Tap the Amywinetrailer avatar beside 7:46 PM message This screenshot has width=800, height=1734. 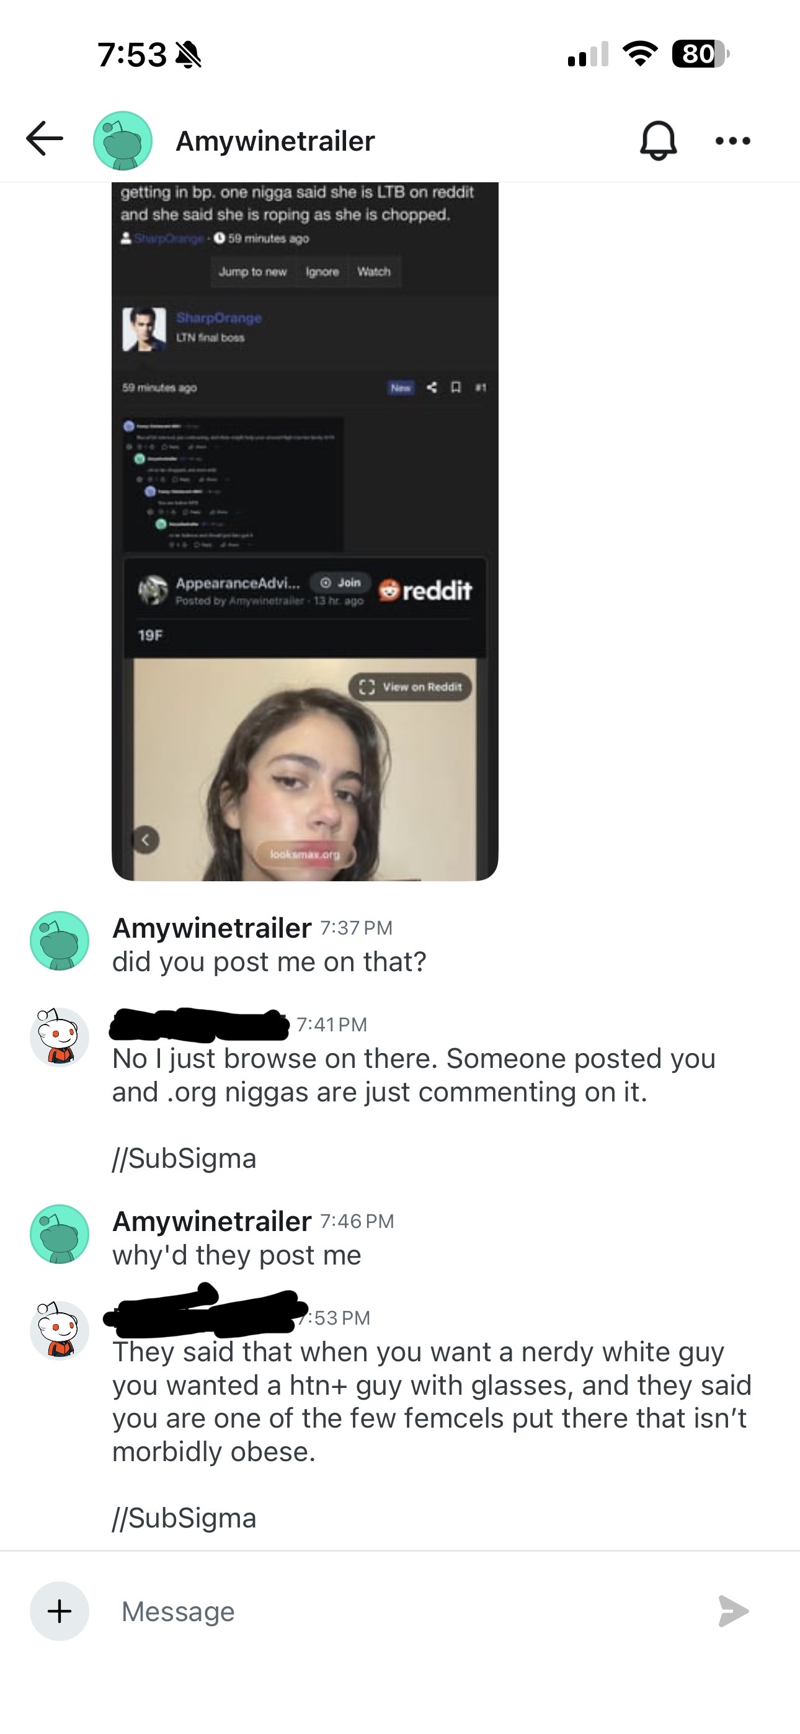[60, 1234]
